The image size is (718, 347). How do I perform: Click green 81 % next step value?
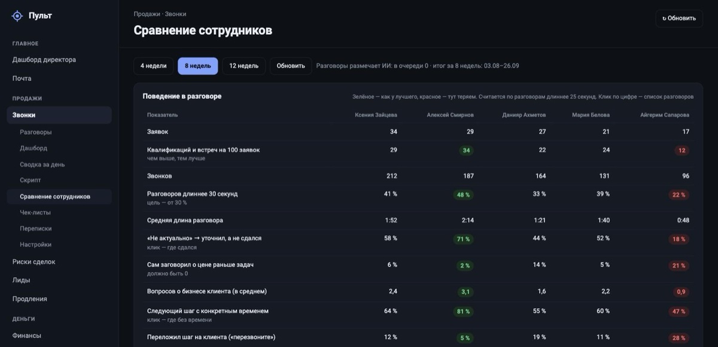pyautogui.click(x=464, y=311)
